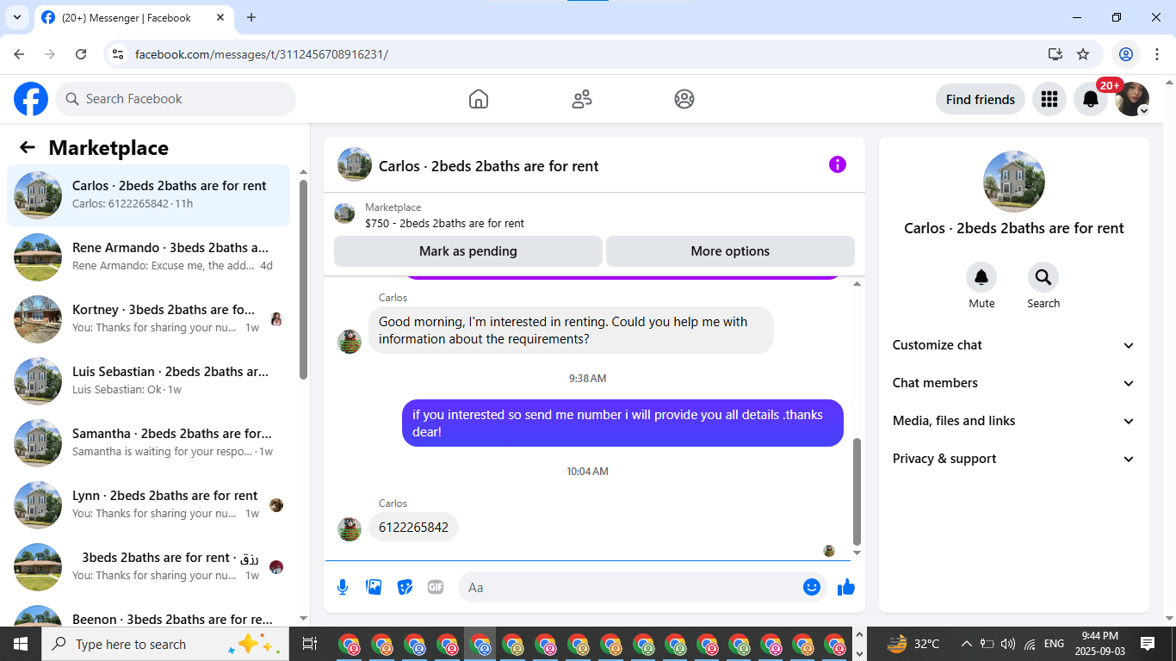
Task: Expand Privacy & support section
Action: click(1014, 459)
